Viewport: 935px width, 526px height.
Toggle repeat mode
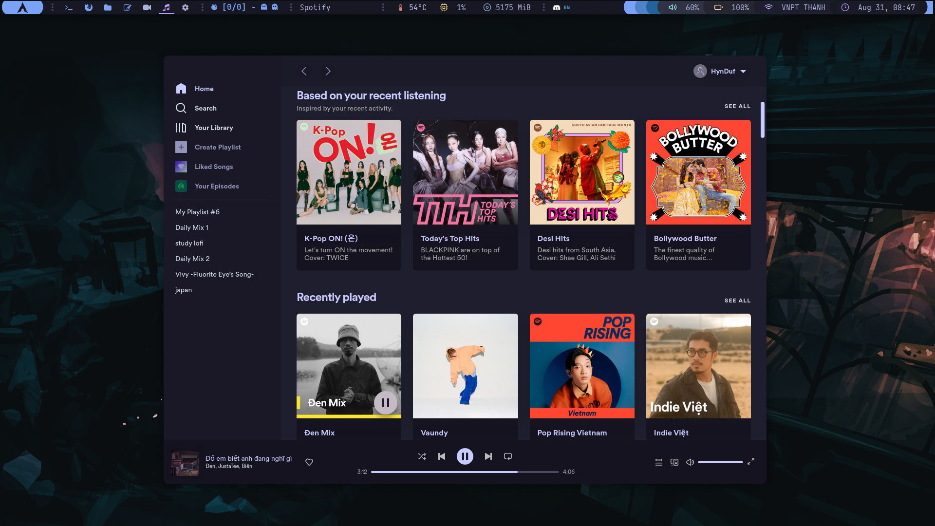508,456
